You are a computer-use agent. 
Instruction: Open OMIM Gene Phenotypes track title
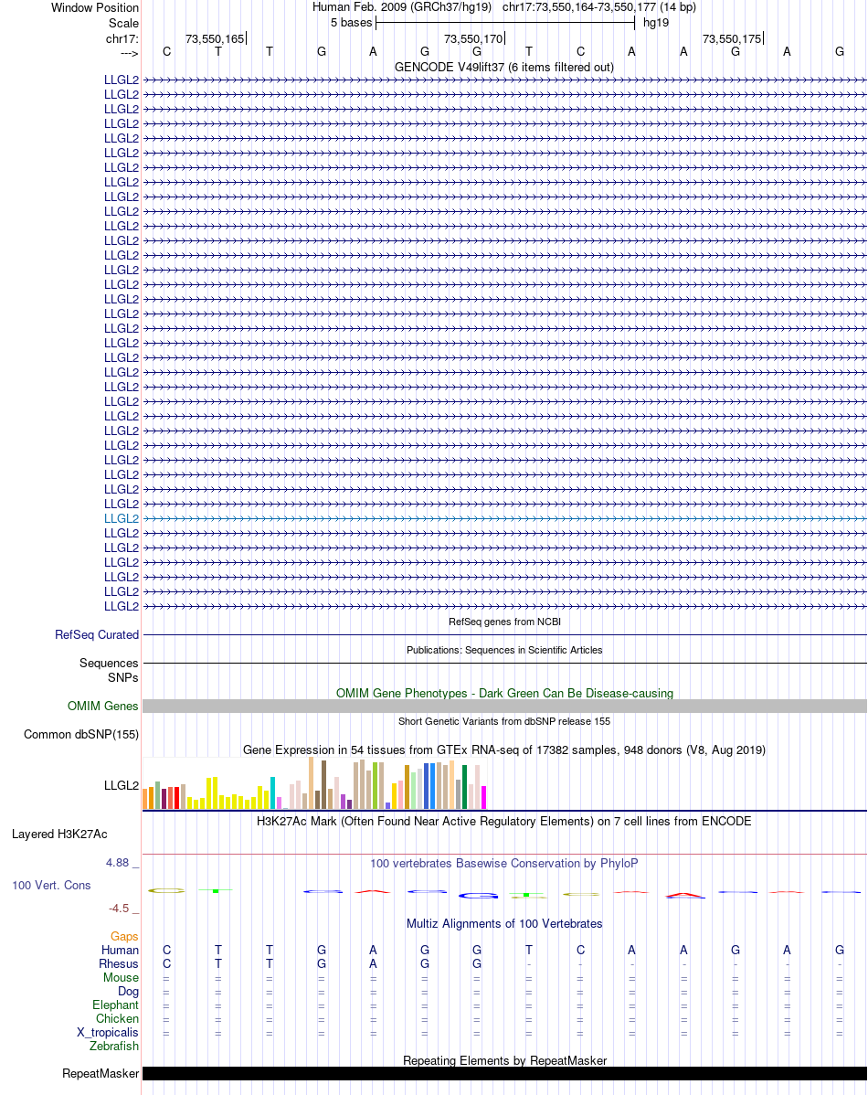tap(504, 694)
